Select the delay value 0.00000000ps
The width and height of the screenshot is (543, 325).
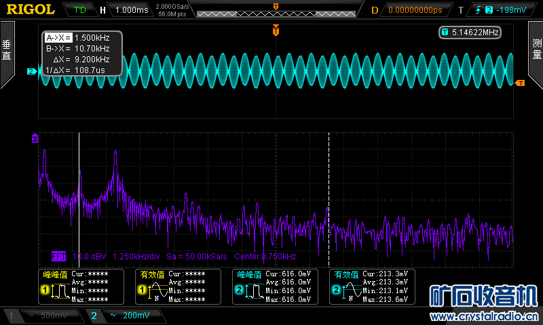click(x=415, y=10)
